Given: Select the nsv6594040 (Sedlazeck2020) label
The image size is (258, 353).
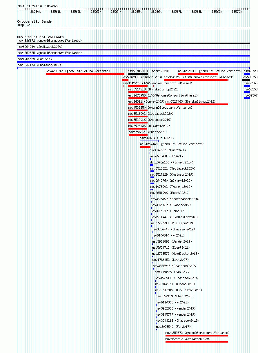Looking at the screenshot, I should point(40,47).
